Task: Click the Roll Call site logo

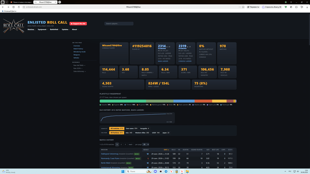Action: click(14, 26)
